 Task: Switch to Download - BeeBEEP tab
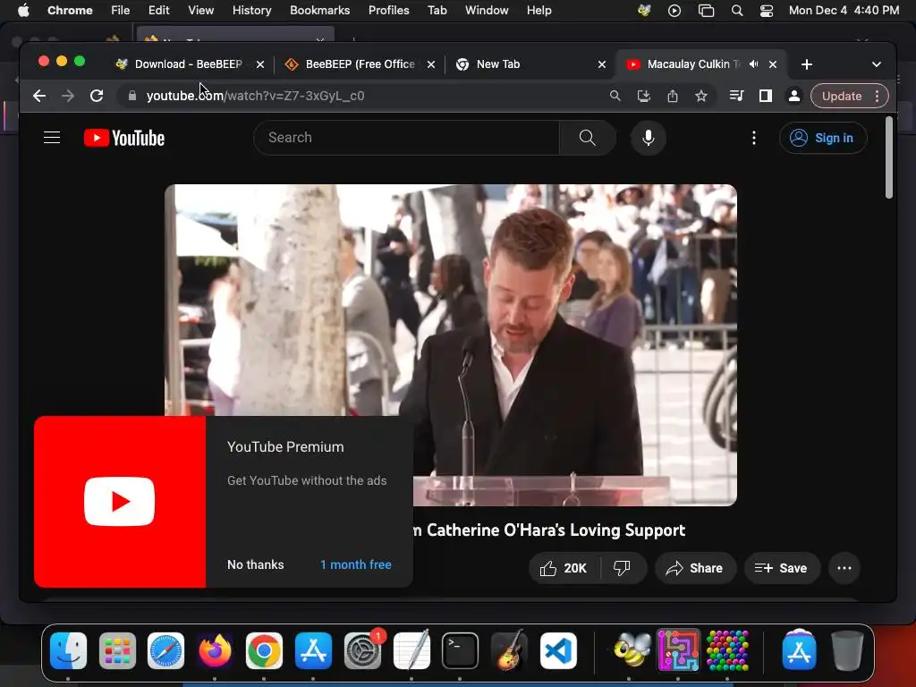tap(188, 64)
